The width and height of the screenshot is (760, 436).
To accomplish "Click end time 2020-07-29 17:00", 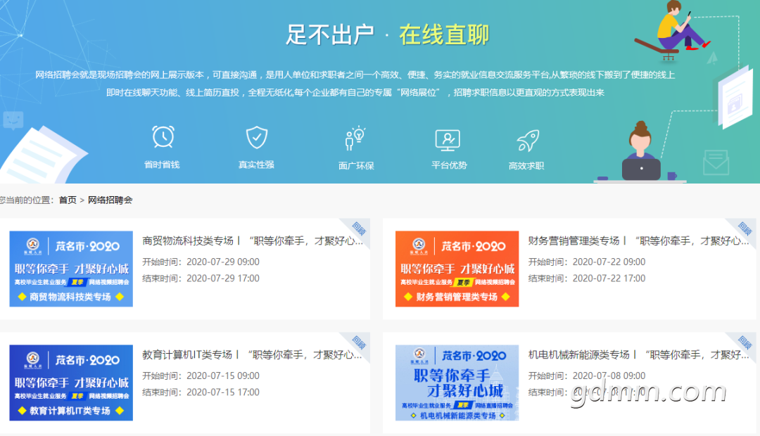I will 223,278.
